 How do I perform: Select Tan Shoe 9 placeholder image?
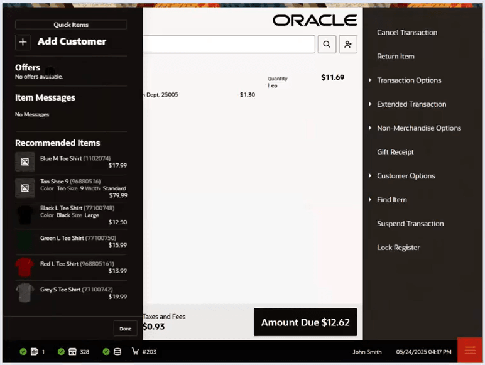coord(25,188)
